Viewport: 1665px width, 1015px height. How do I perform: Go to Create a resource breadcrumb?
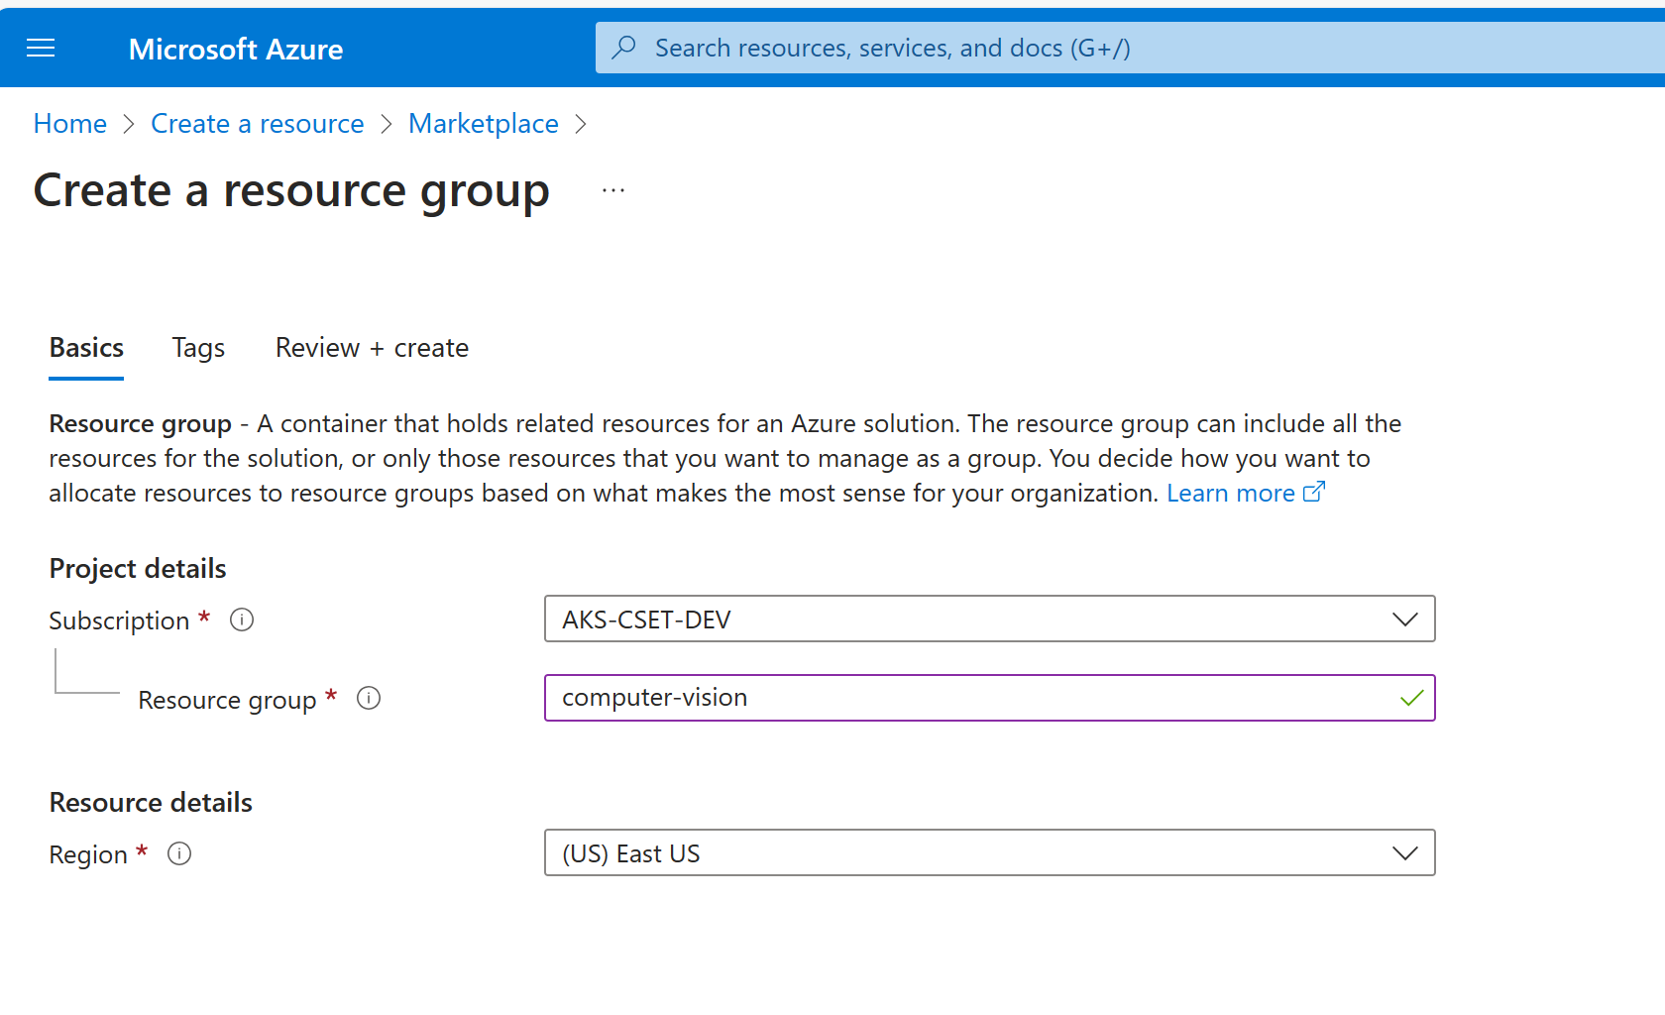pyautogui.click(x=258, y=124)
